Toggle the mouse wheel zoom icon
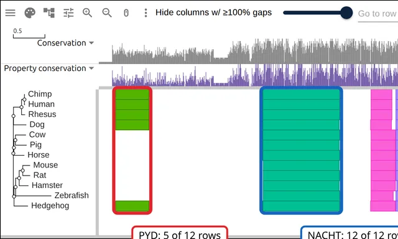Image resolution: width=398 pixels, height=239 pixels. (x=126, y=13)
